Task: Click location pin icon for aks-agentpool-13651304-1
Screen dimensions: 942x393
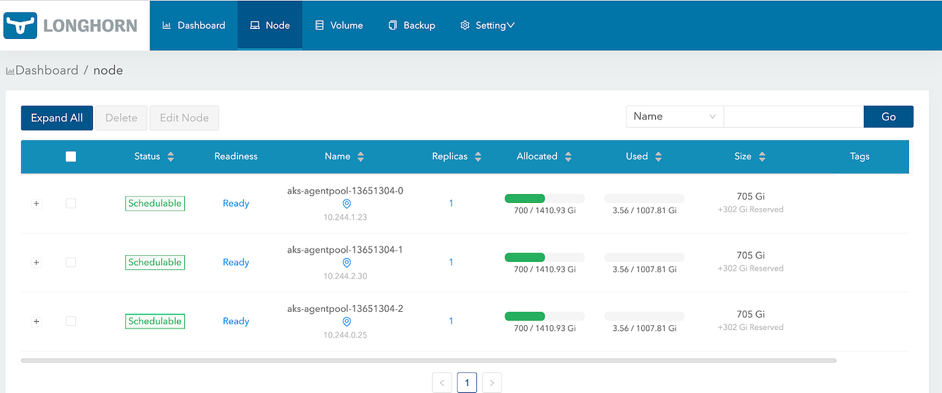Action: click(x=347, y=263)
